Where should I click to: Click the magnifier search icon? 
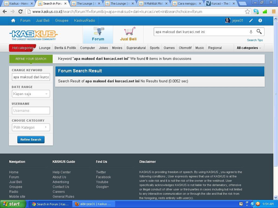(259, 32)
